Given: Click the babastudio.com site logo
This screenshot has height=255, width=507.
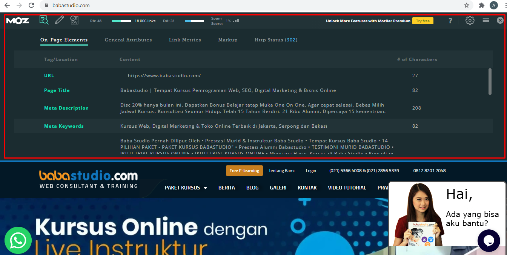Looking at the screenshot, I should (89, 179).
